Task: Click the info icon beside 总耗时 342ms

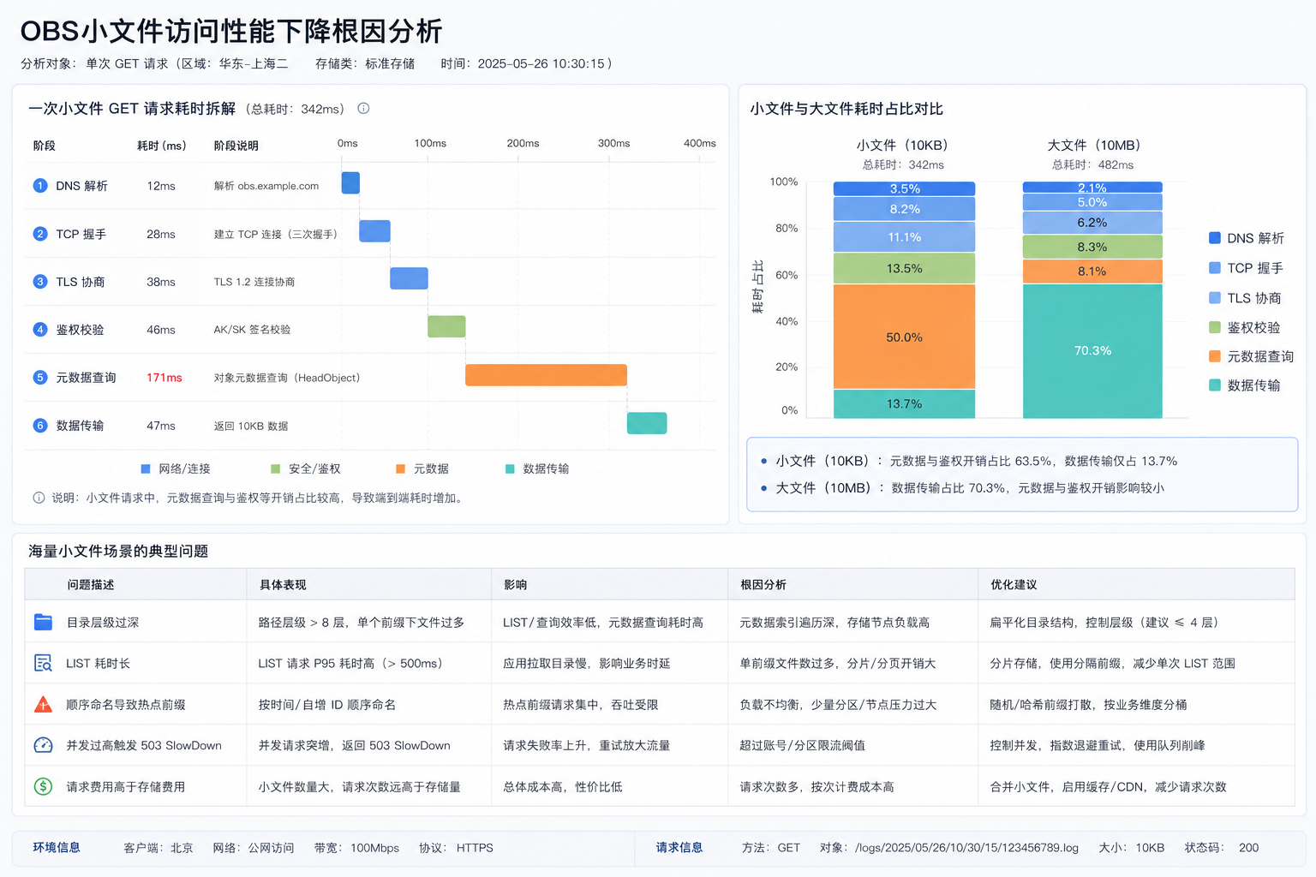Action: coord(363,109)
